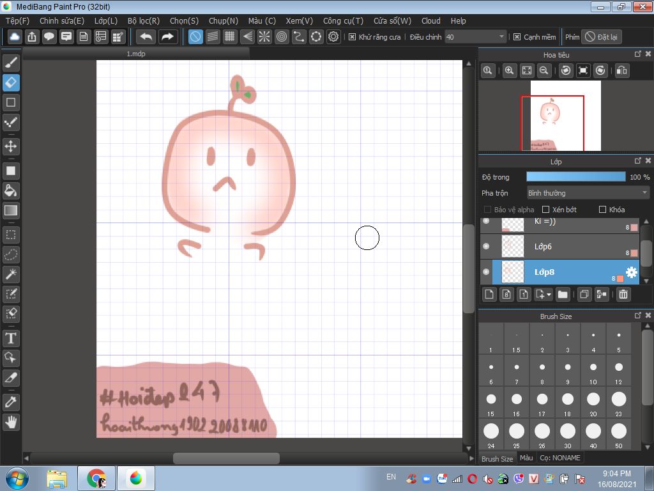Duplicate the current layer
Viewport: 654px width, 491px height.
584,294
